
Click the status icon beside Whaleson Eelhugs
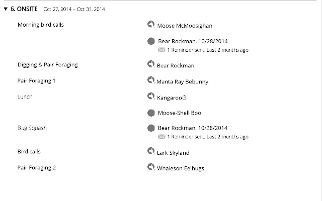[x=151, y=167]
